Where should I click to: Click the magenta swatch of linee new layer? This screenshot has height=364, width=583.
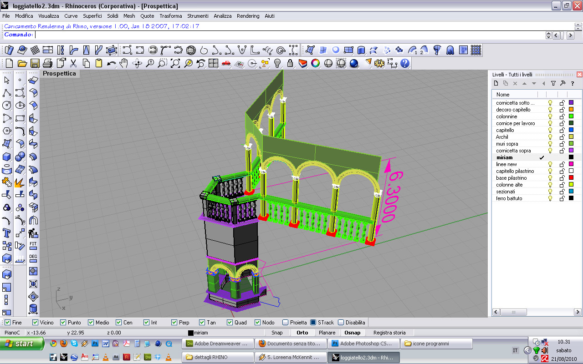tap(571, 164)
